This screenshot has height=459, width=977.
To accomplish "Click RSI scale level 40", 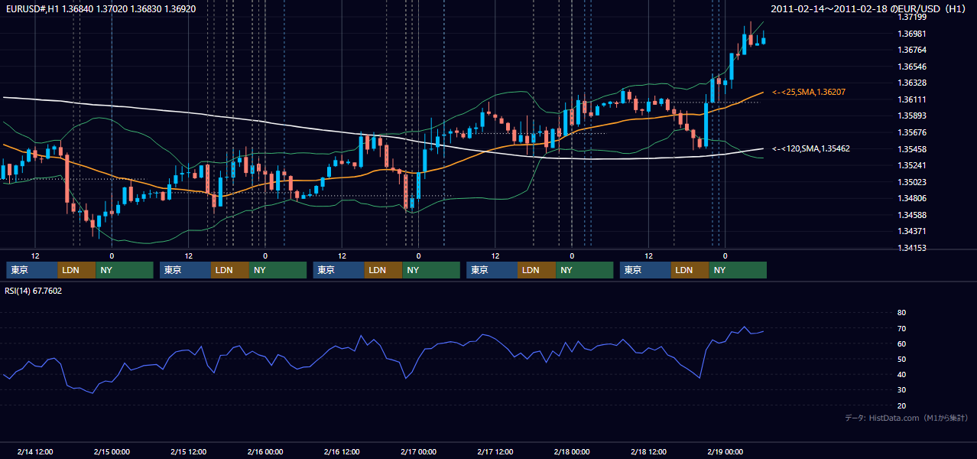I will tap(901, 374).
